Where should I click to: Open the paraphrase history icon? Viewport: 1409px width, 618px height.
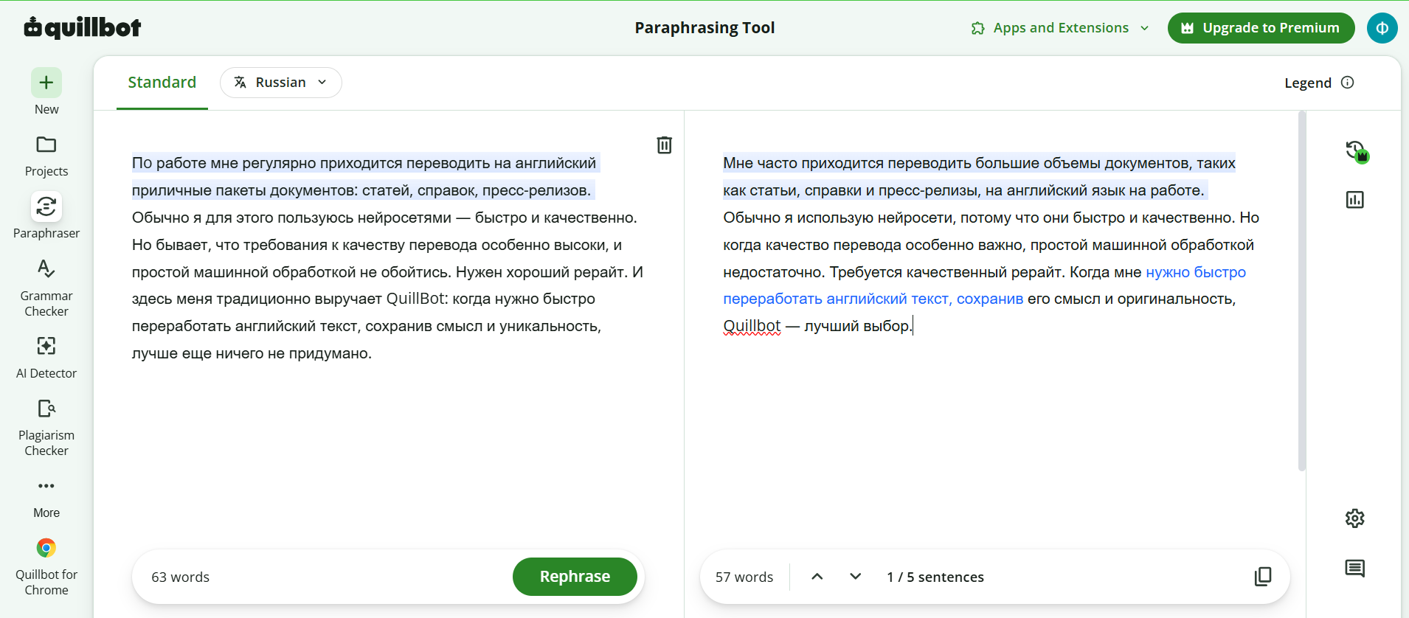tap(1356, 151)
